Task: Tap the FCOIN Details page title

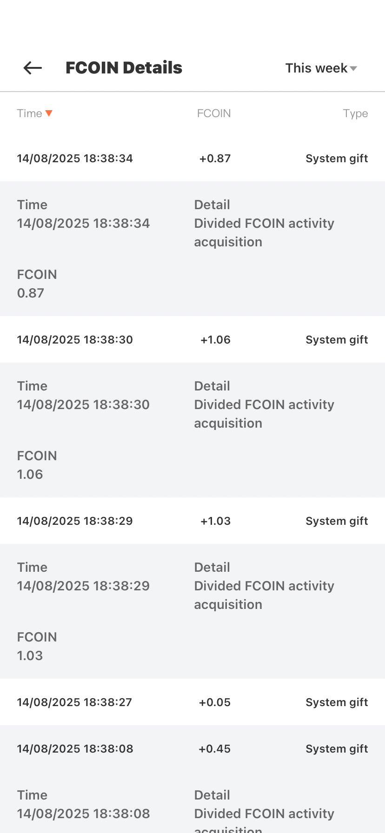Action: point(124,68)
